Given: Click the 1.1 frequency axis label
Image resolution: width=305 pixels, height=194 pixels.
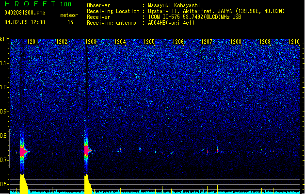Looking at the screenshot, I should click(4, 63).
